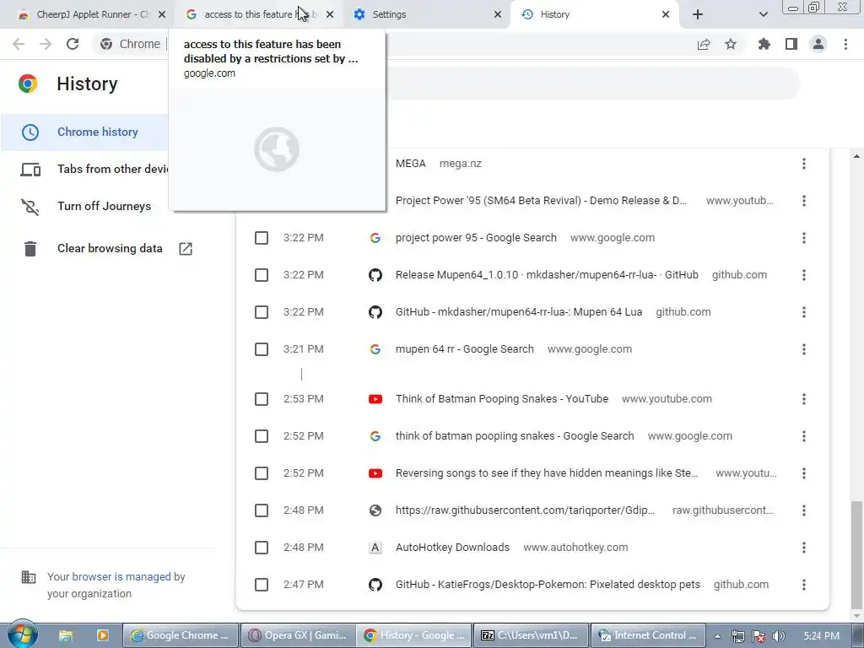Check the mupen 64 rr Google Search checkbox
The width and height of the screenshot is (864, 648).
[x=262, y=349]
